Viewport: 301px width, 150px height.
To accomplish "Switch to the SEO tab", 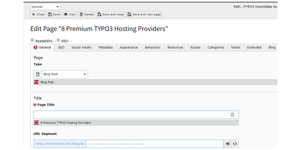I will pyautogui.click(x=61, y=47).
